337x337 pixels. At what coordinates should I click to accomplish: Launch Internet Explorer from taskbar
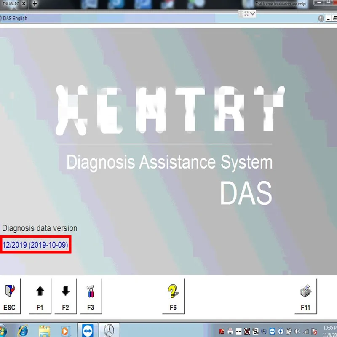(23, 331)
